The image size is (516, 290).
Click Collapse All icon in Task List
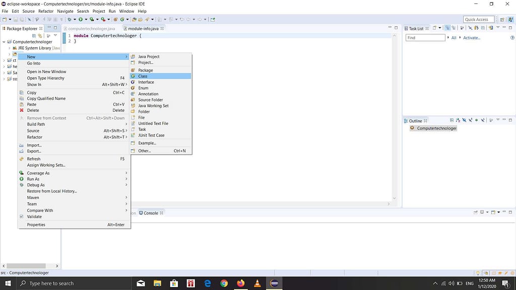(483, 28)
